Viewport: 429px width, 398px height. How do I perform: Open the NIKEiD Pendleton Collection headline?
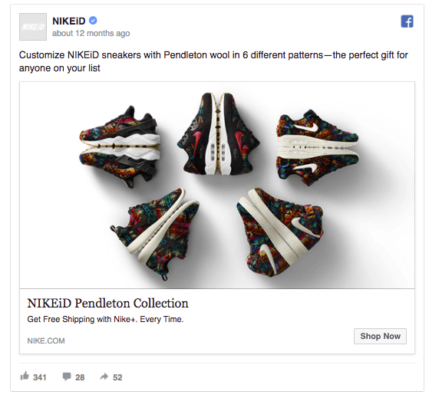pyautogui.click(x=107, y=303)
